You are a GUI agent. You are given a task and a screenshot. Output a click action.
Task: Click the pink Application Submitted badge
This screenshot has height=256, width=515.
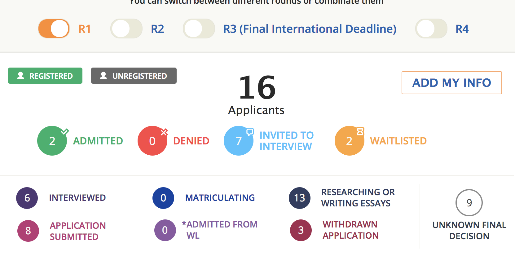tap(28, 231)
